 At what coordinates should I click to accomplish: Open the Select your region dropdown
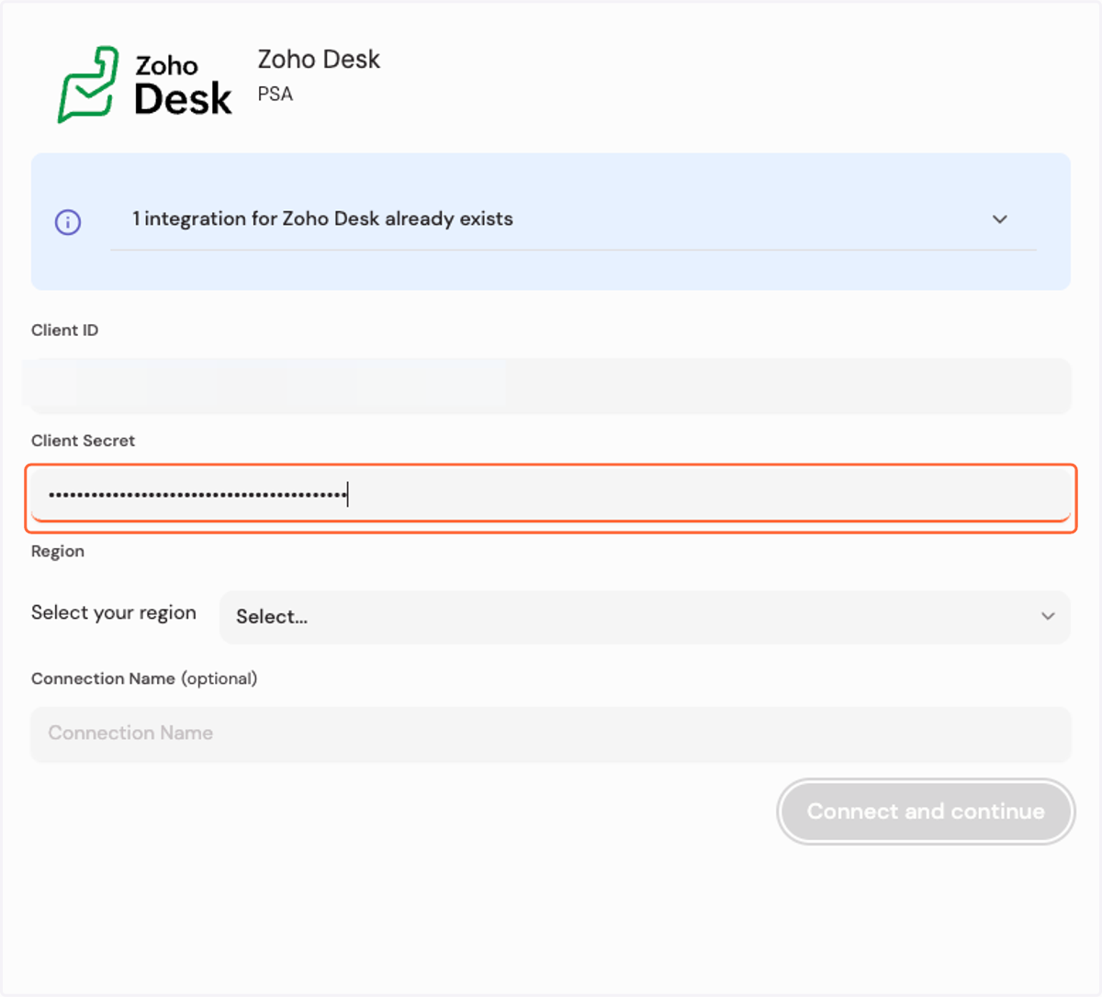point(645,617)
